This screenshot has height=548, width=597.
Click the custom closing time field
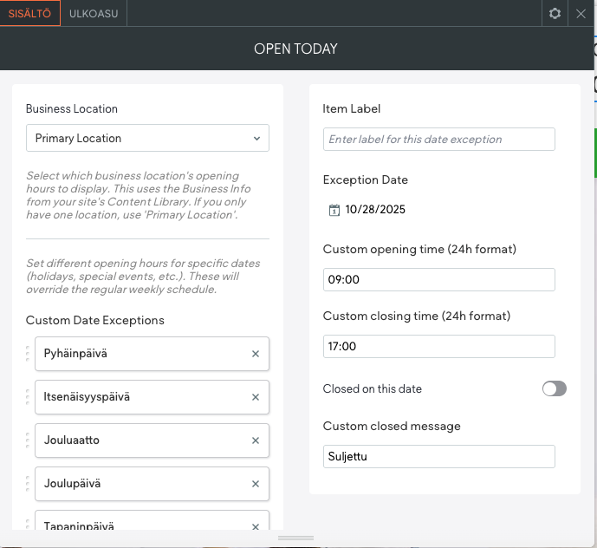438,346
